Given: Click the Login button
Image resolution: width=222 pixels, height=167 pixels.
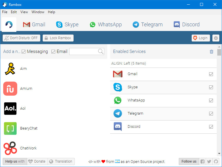Looking at the screenshot, I should (x=201, y=38).
